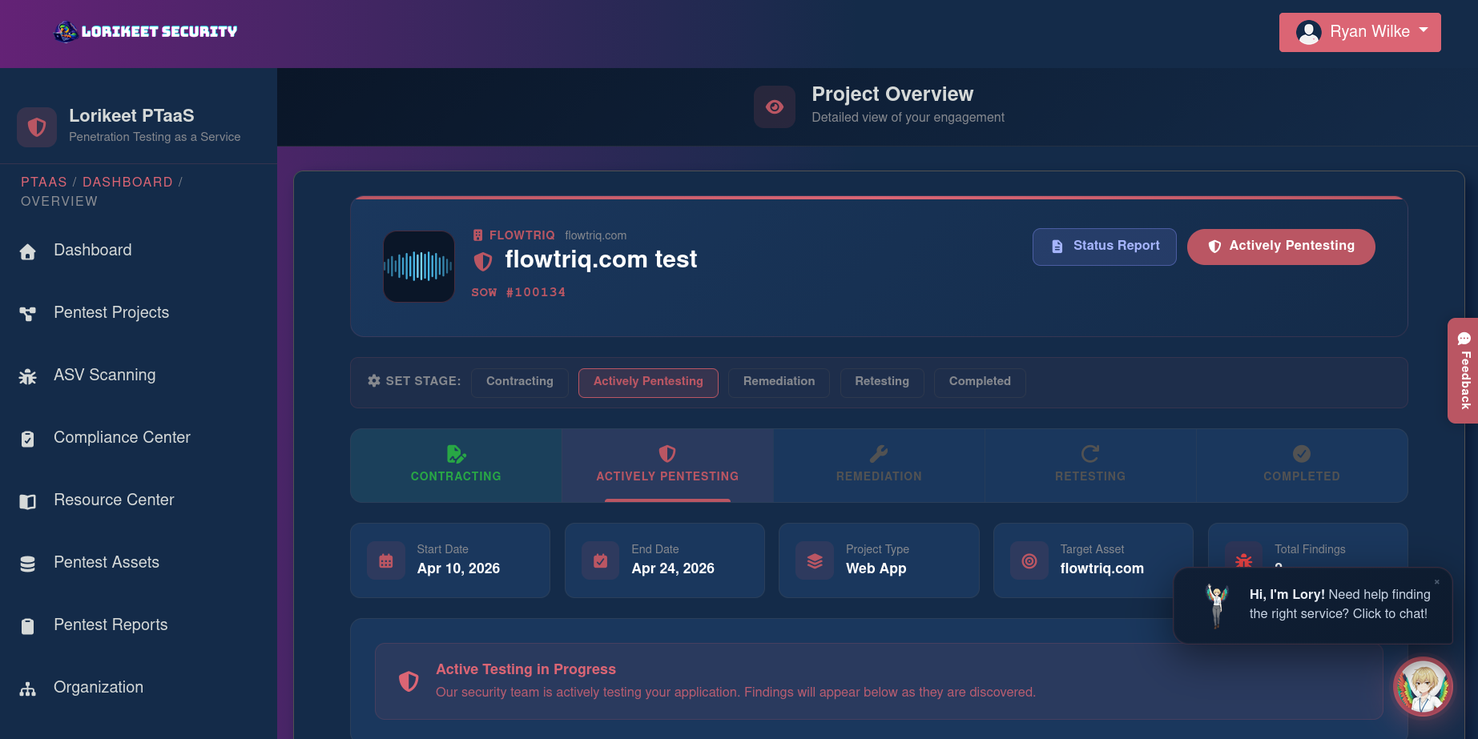Set stage to Retesting
Viewport: 1478px width, 739px height.
[882, 382]
